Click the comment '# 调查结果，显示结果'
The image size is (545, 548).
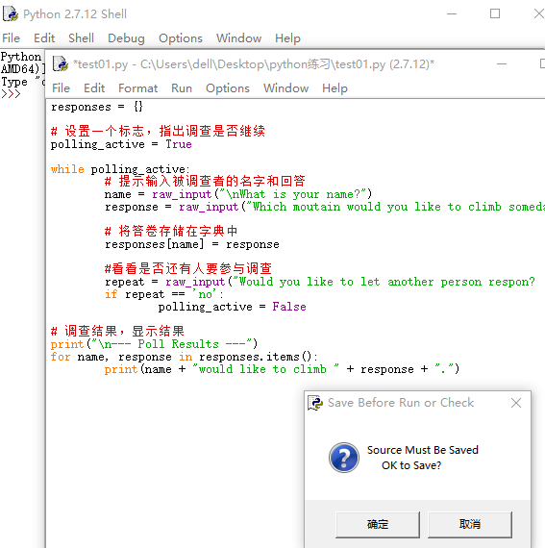tap(117, 332)
